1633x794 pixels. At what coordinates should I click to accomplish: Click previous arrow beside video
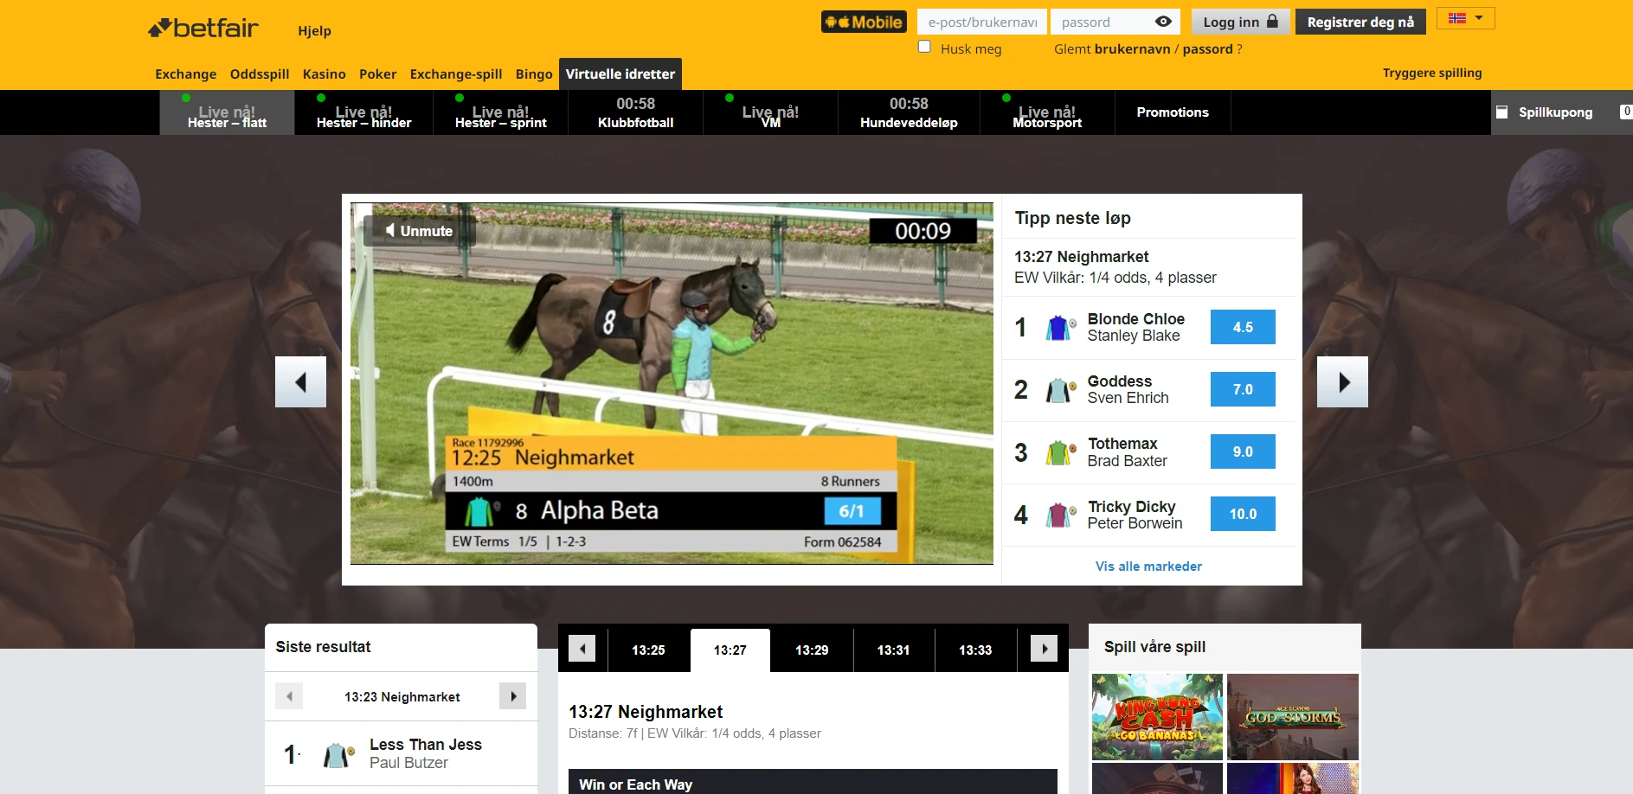tap(300, 381)
